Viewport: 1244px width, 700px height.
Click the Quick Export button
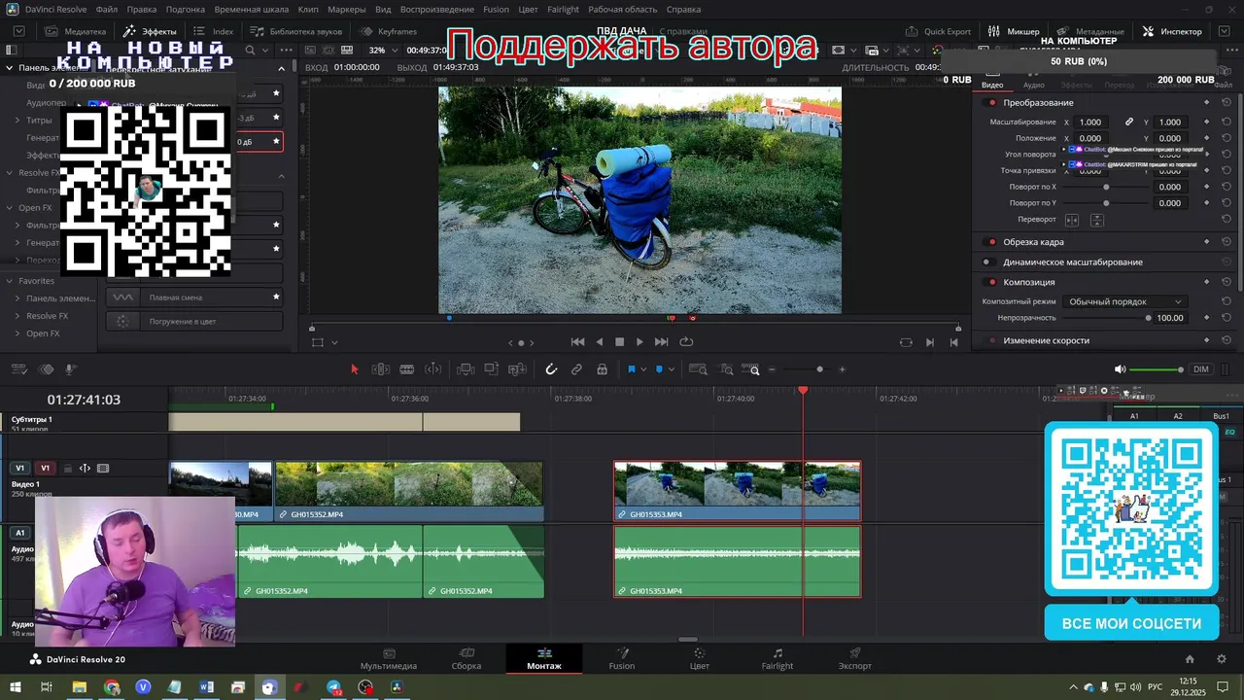[938, 31]
